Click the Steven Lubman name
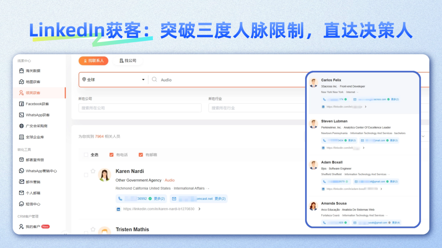This screenshot has width=442, height=248. [334, 121]
